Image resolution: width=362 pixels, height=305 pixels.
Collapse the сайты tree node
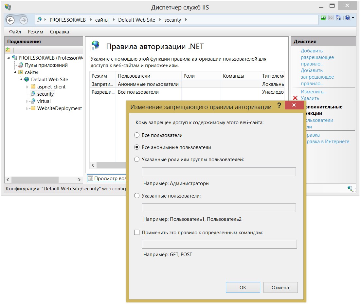pos(15,72)
